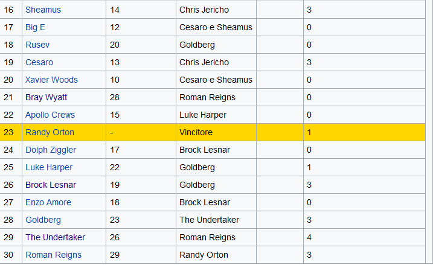
Task: Click the Roman Reigns link in row 30
Action: click(x=53, y=255)
